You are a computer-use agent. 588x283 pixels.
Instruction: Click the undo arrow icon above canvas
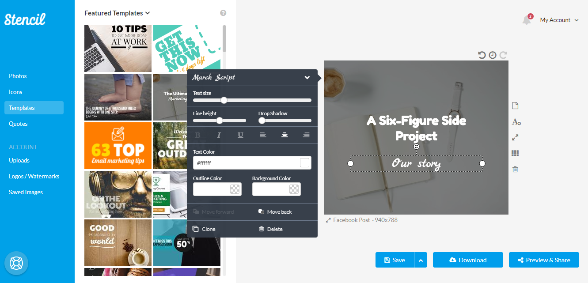point(482,55)
